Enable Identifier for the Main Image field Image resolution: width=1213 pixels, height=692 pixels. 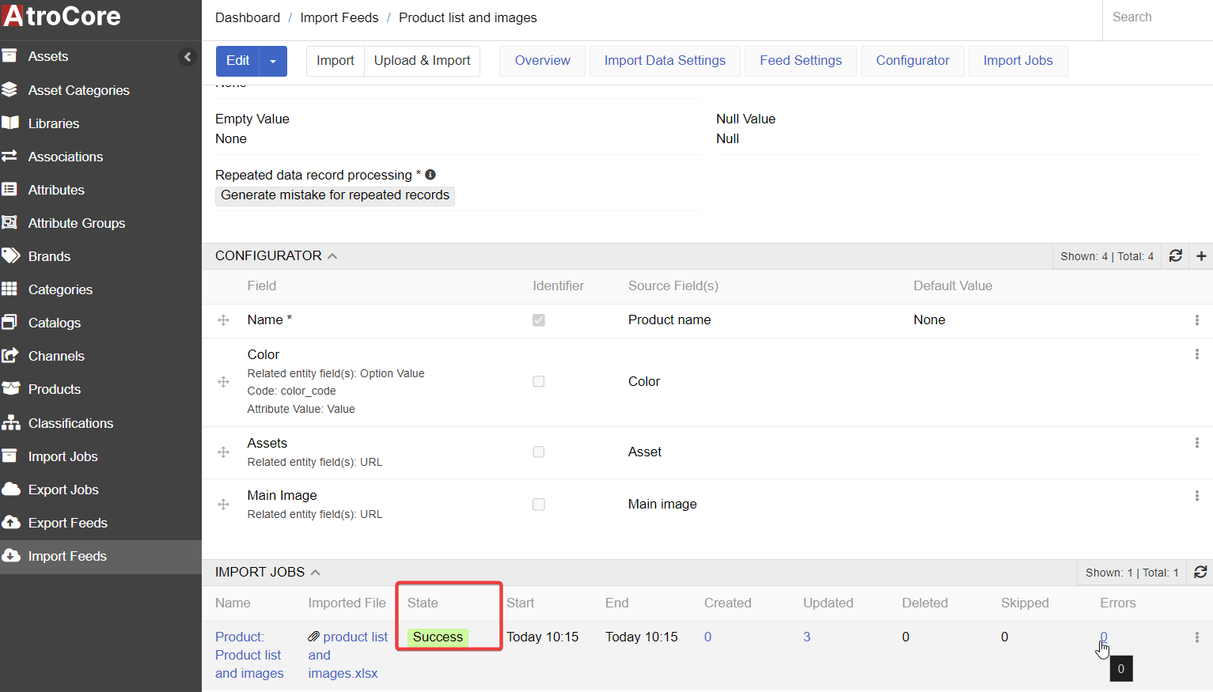[539, 504]
